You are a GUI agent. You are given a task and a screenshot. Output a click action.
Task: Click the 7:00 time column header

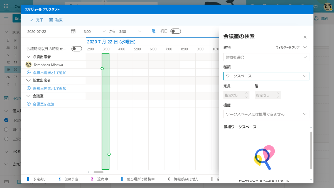click(x=169, y=49)
